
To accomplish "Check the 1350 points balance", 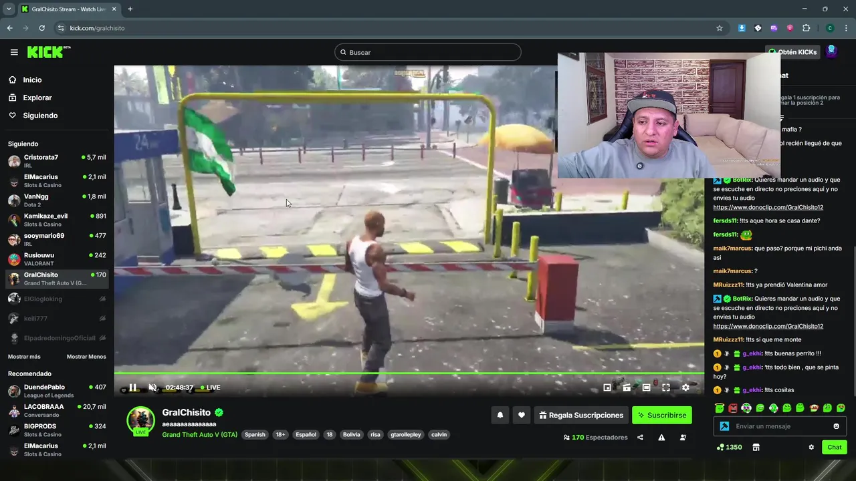I will pyautogui.click(x=729, y=448).
